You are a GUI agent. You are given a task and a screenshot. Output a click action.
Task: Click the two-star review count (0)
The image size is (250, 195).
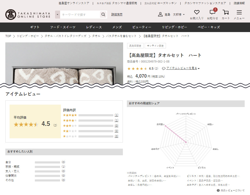pos(116,131)
